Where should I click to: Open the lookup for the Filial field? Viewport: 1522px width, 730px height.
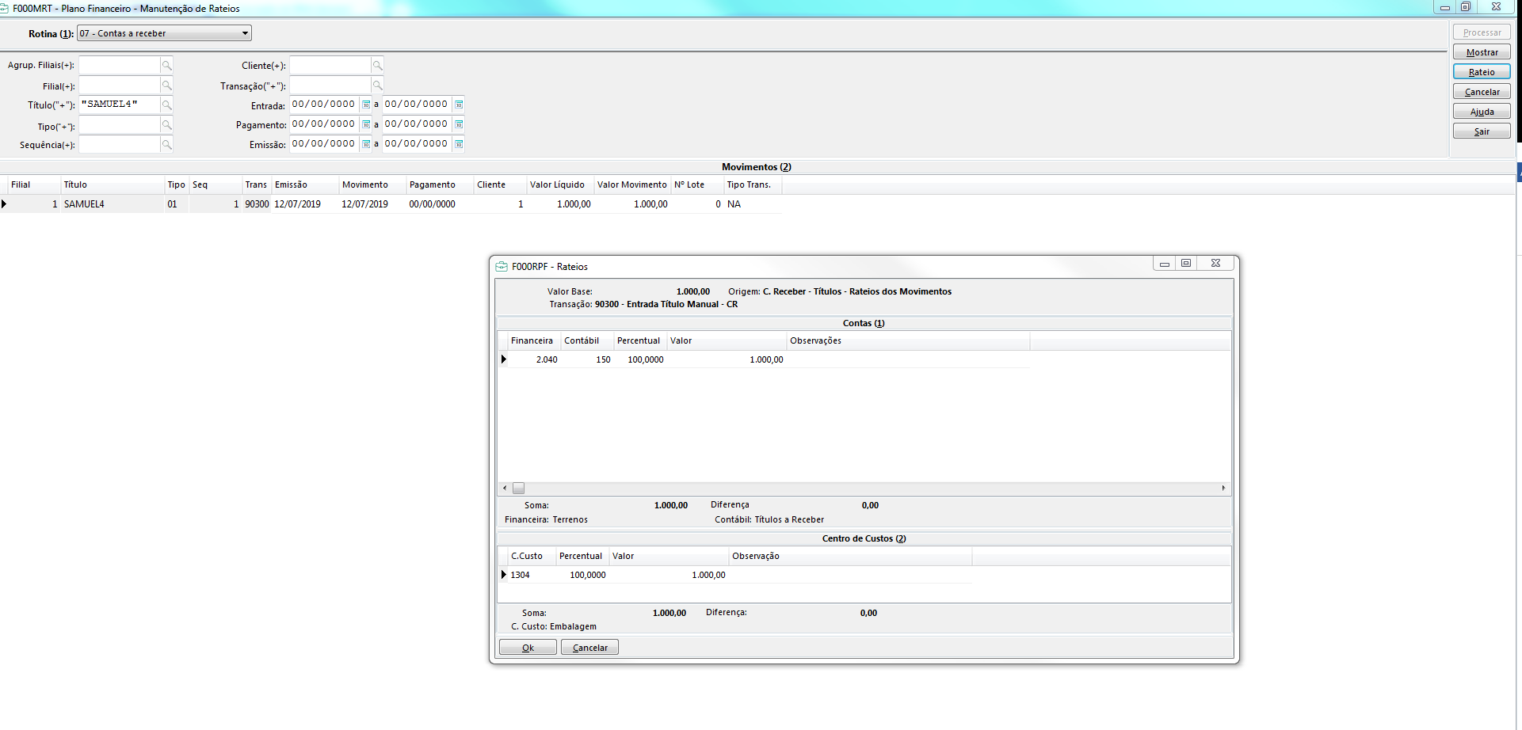pos(166,86)
